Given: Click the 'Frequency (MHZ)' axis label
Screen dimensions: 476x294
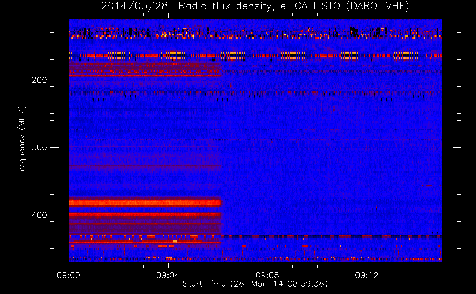Looking at the screenshot, I should pos(22,141).
